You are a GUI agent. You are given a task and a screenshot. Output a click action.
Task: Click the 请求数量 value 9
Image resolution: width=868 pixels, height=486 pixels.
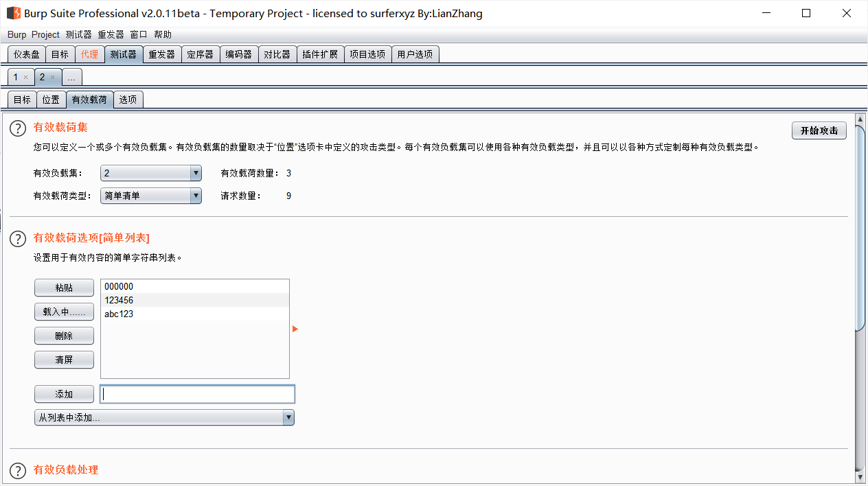(289, 196)
